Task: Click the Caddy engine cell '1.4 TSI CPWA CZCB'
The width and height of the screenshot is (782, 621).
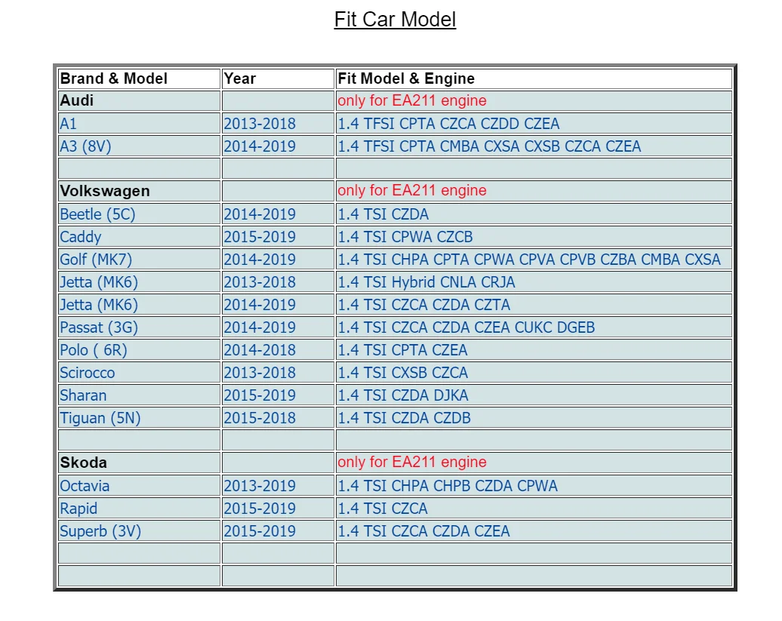Action: pyautogui.click(x=534, y=236)
